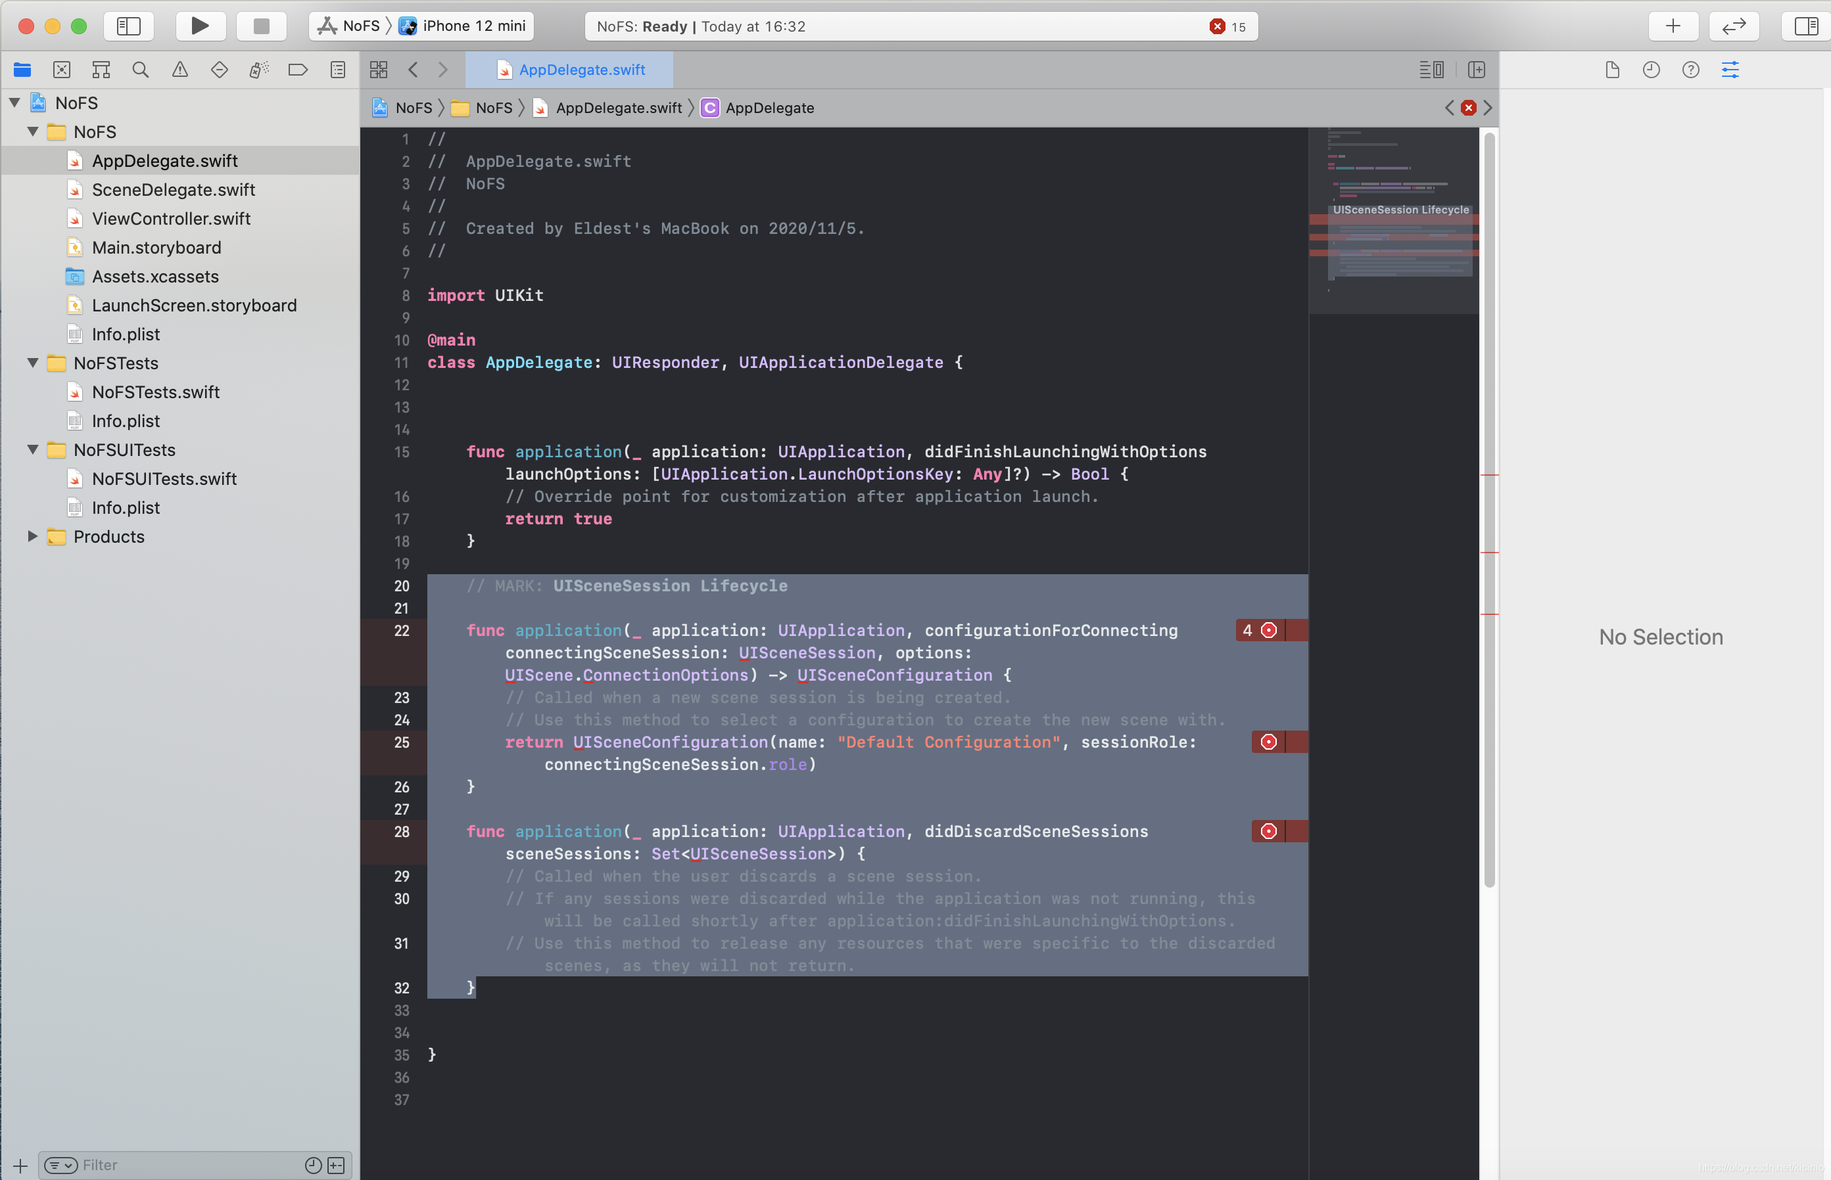Expand the NoFSTests folder
Viewport: 1831px width, 1180px height.
pyautogui.click(x=31, y=363)
